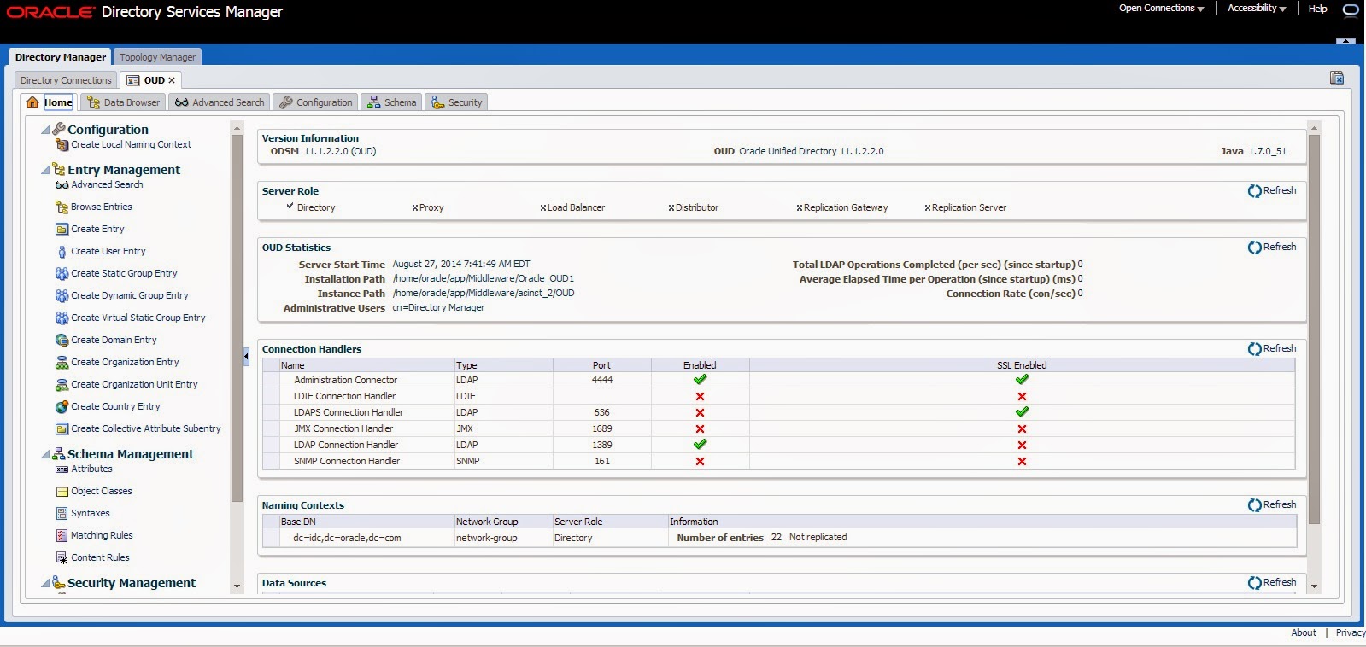Click the Create Country Entry globe icon
The image size is (1366, 647).
pos(62,407)
